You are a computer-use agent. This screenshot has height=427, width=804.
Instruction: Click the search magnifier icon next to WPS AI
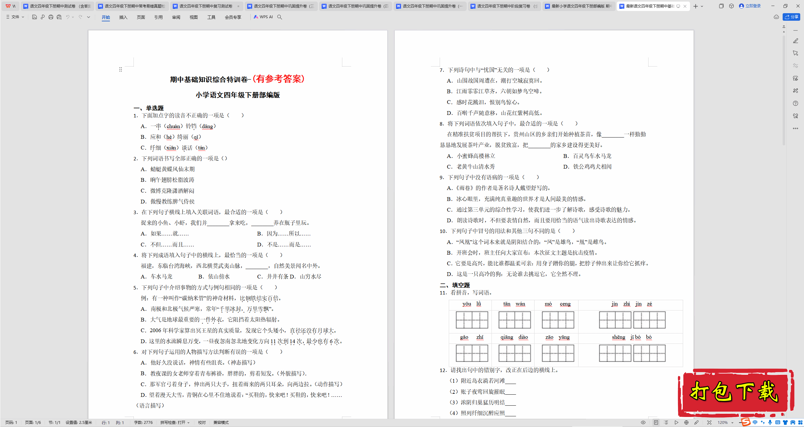280,17
